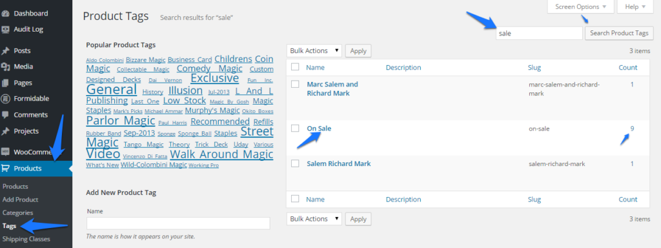
Task: Open the Illusion tag in tag cloud
Action: [185, 90]
